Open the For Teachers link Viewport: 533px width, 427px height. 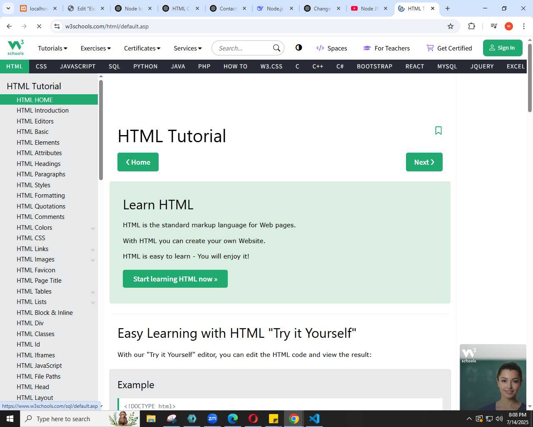pyautogui.click(x=386, y=48)
